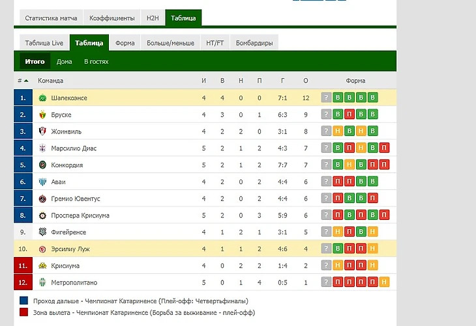
Task: Click the Метрополитано club badge
Action: tap(42, 282)
